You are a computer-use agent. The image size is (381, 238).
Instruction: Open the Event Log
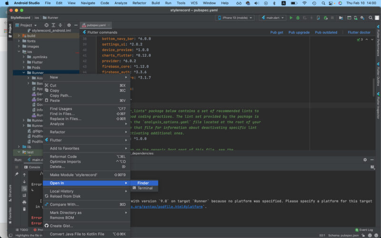pyautogui.click(x=364, y=230)
